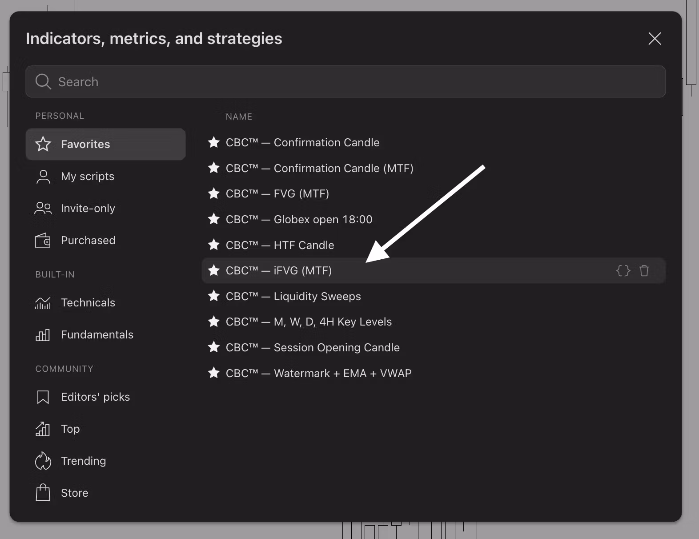Viewport: 699px width, 539px height.
Task: Toggle star for CBC Watermark + EMA + VWAP
Action: coord(214,373)
